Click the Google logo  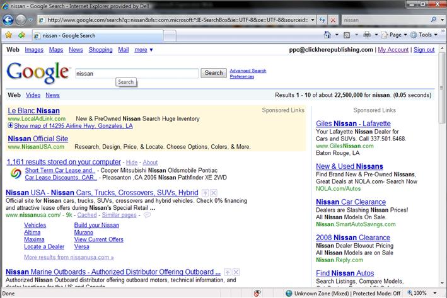tap(38, 72)
